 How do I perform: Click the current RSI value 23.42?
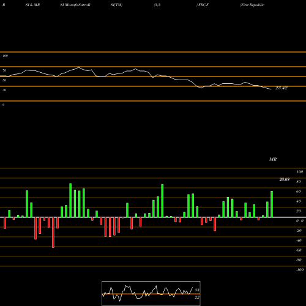pyautogui.click(x=282, y=88)
